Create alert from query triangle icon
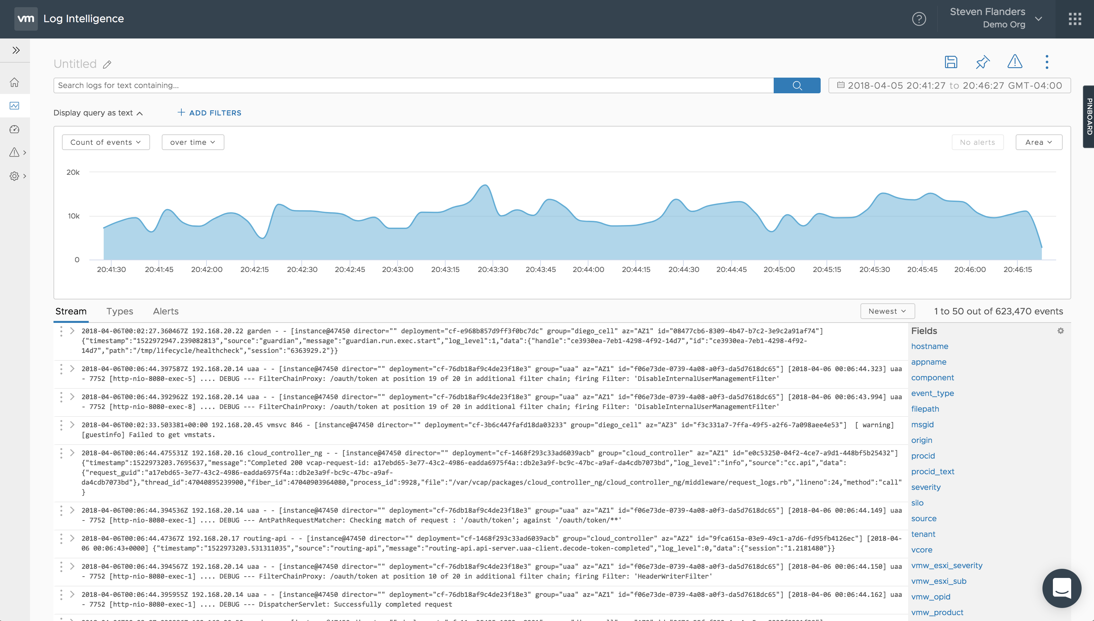Viewport: 1094px width, 621px height. 1015,62
